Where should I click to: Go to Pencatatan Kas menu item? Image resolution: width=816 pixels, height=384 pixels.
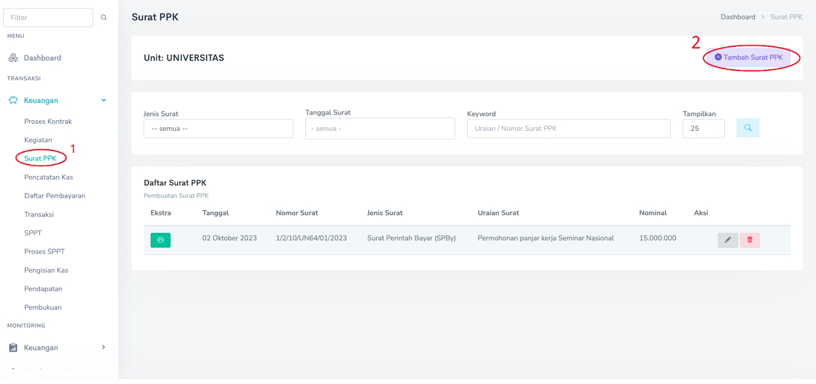click(48, 177)
